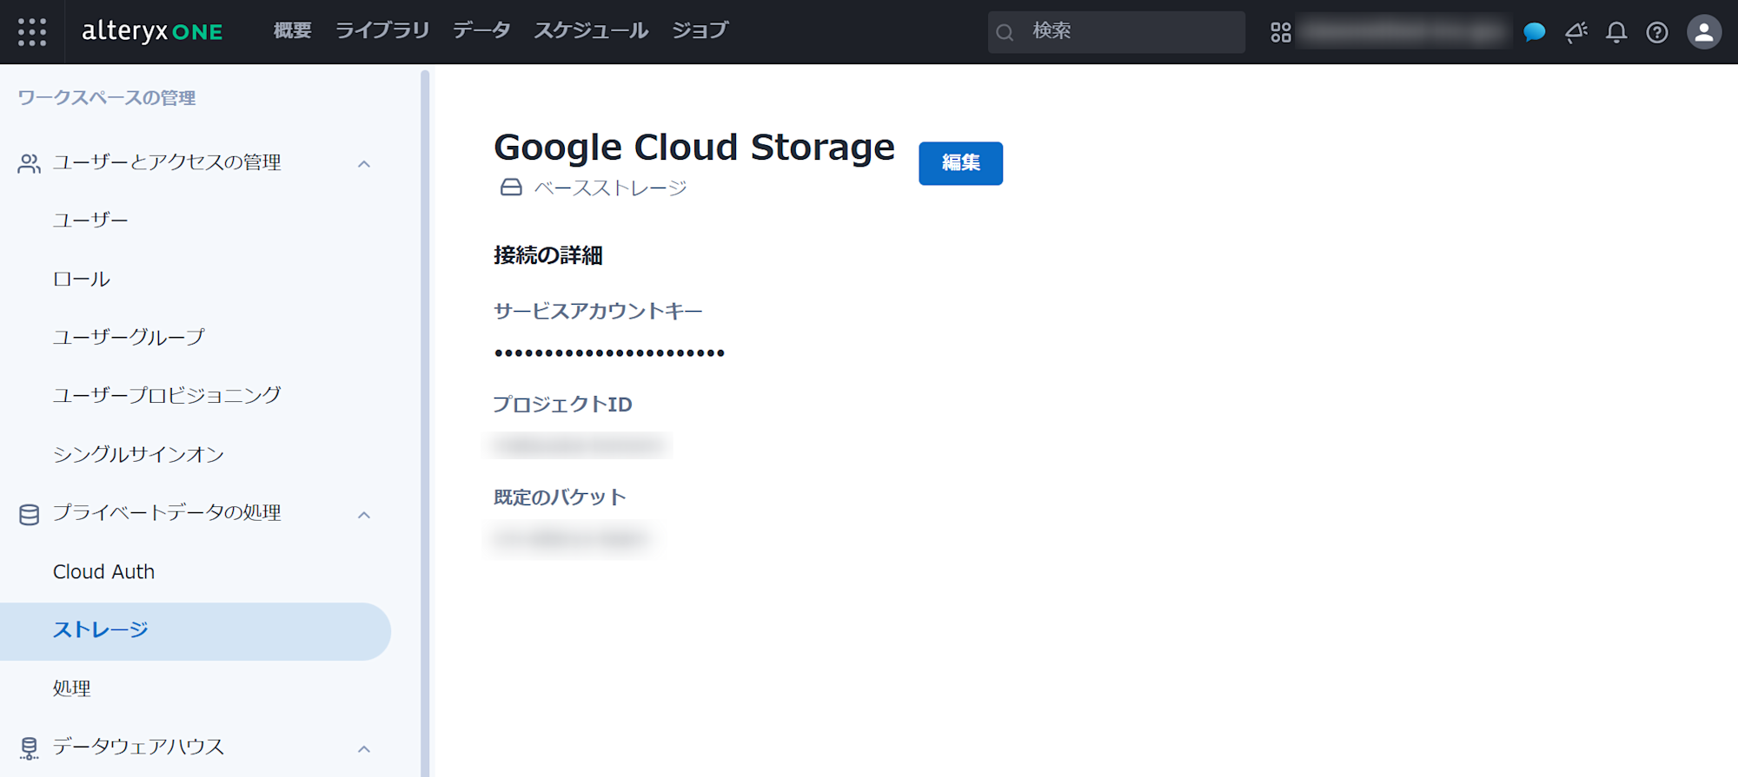Open the ライブラリ menu
Viewport: 1738px width, 777px height.
pyautogui.click(x=382, y=30)
